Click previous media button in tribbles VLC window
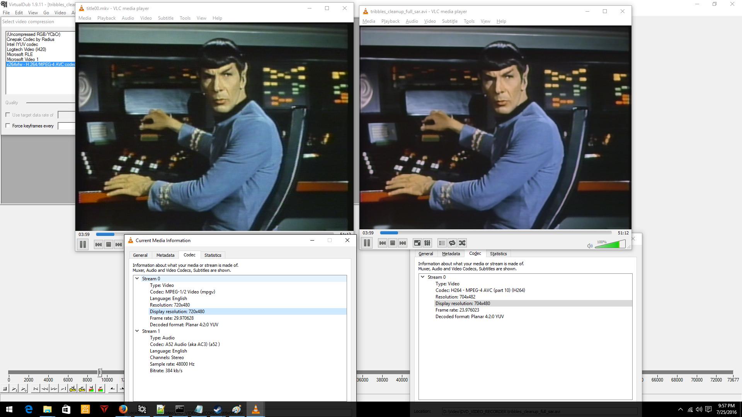This screenshot has width=742, height=417. pyautogui.click(x=383, y=243)
